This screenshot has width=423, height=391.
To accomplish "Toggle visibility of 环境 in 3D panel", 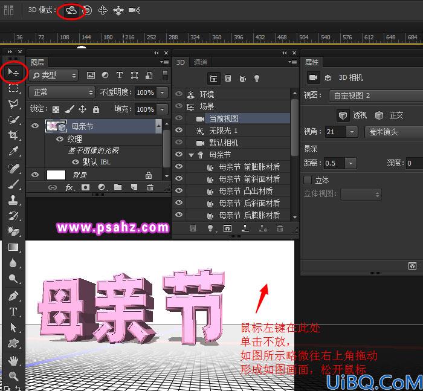I will pyautogui.click(x=179, y=94).
